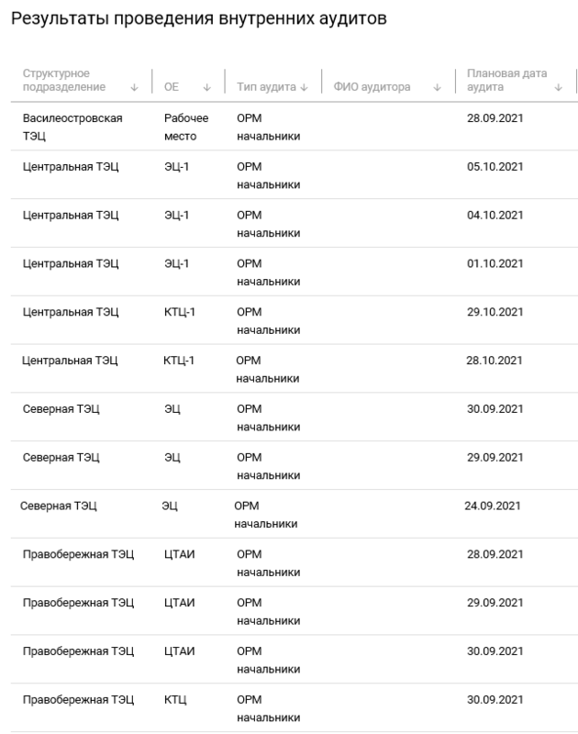Image resolution: width=578 pixels, height=734 pixels.
Task: Open the Василеостровская ТЭЦ row
Action: click(295, 127)
